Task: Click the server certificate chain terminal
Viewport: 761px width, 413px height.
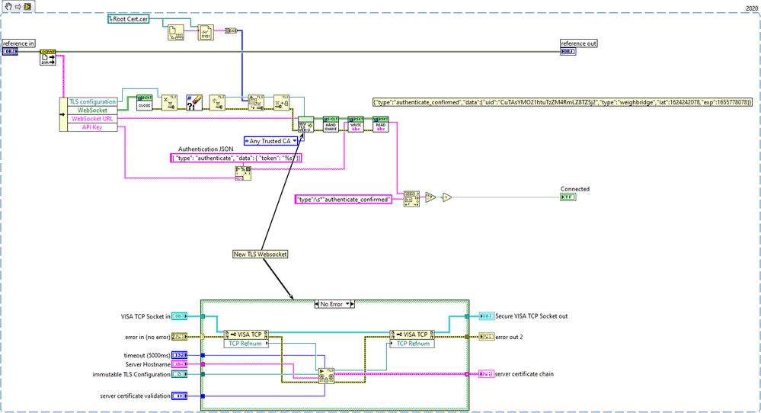Action: [486, 374]
